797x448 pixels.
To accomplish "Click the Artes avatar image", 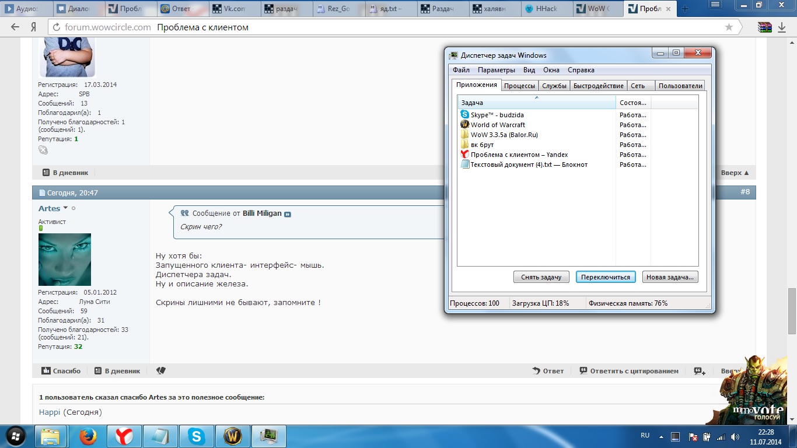I will click(x=65, y=260).
